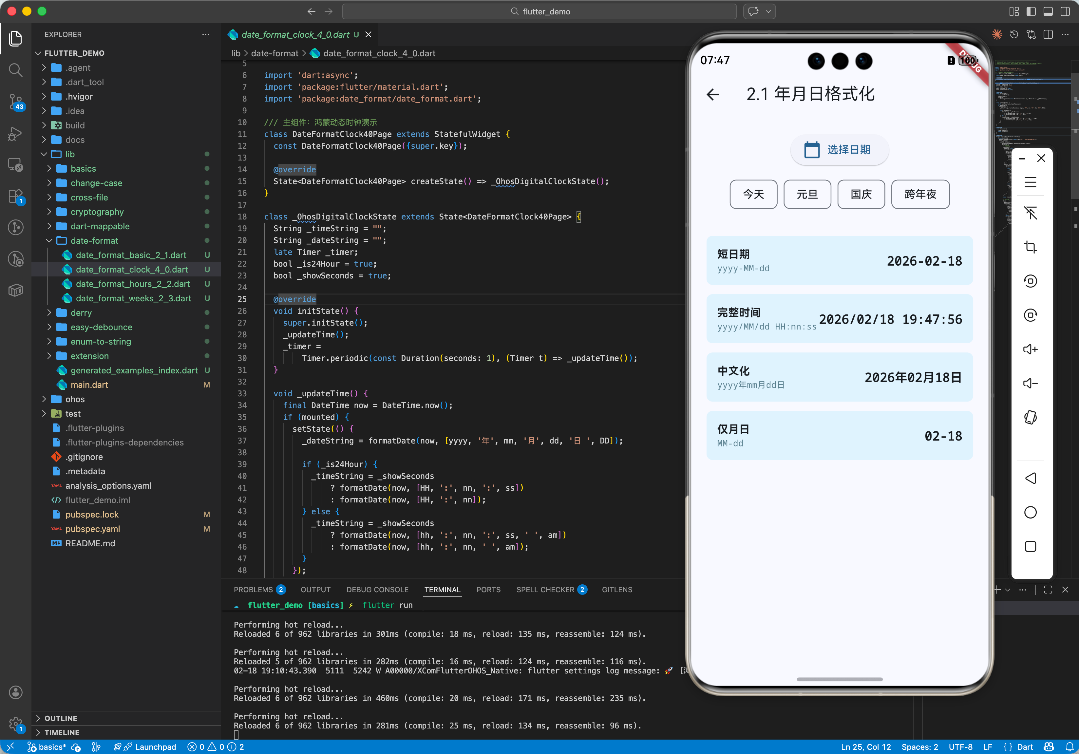1079x754 pixels.
Task: Expand the cryptography folder
Action: [97, 212]
